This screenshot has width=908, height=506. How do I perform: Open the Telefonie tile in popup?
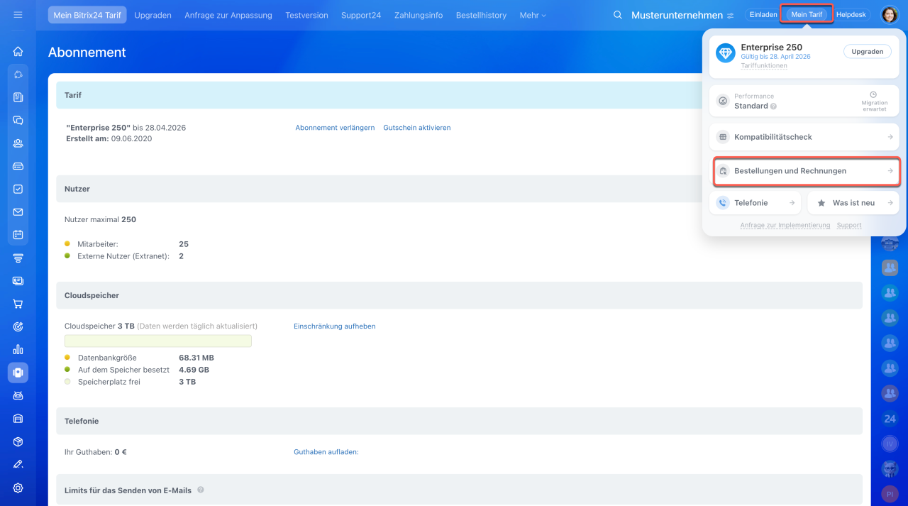tap(756, 203)
